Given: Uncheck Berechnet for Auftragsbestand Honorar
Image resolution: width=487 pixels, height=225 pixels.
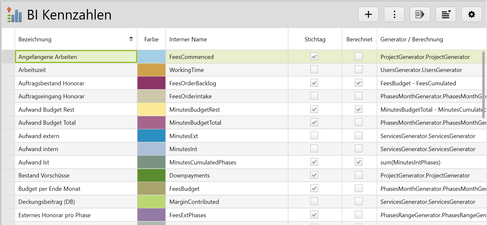Looking at the screenshot, I should (x=359, y=83).
